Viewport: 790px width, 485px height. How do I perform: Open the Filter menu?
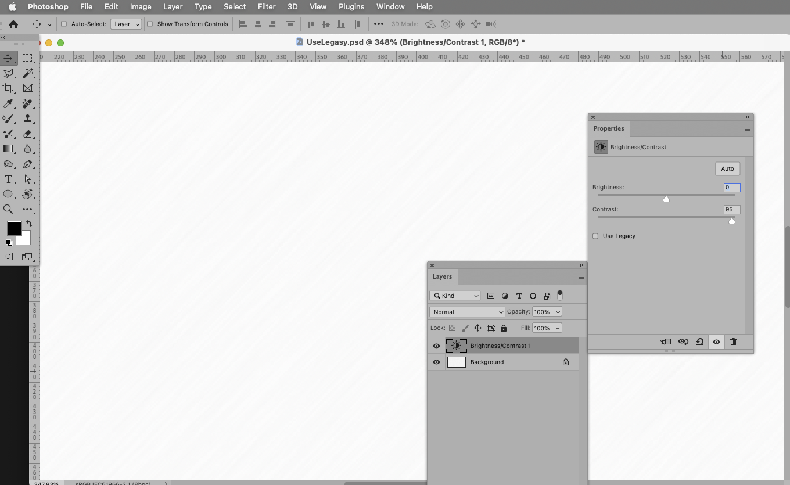point(267,6)
